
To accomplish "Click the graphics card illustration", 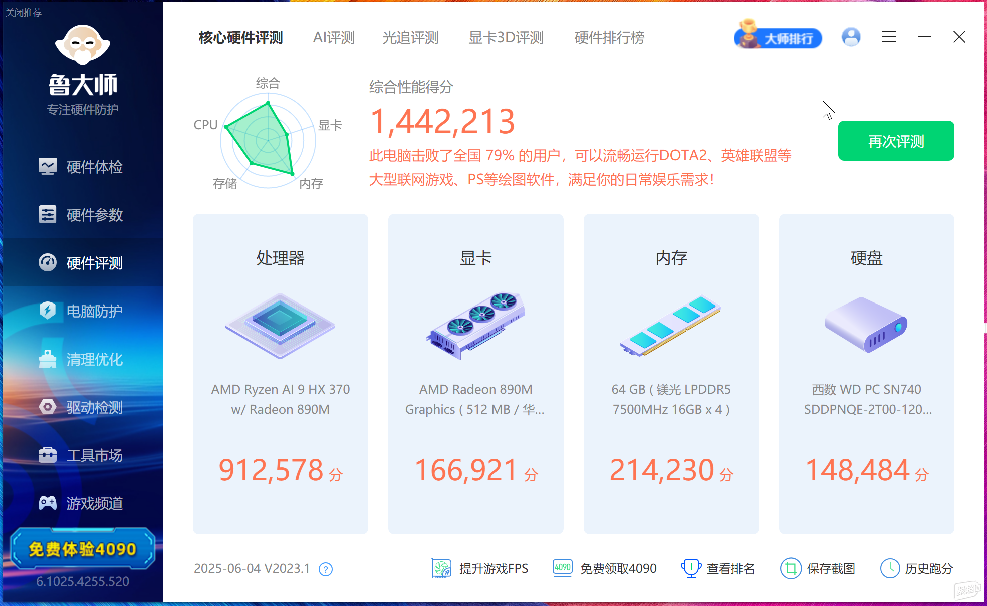I will pyautogui.click(x=475, y=326).
